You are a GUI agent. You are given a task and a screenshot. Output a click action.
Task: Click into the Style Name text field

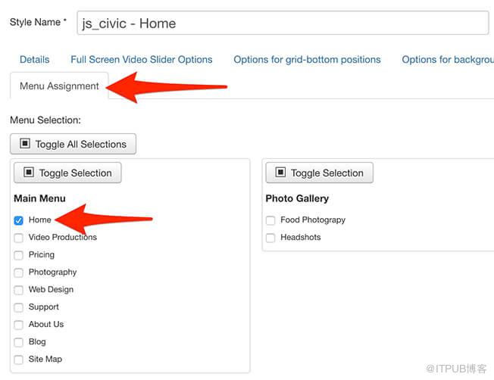(x=283, y=23)
